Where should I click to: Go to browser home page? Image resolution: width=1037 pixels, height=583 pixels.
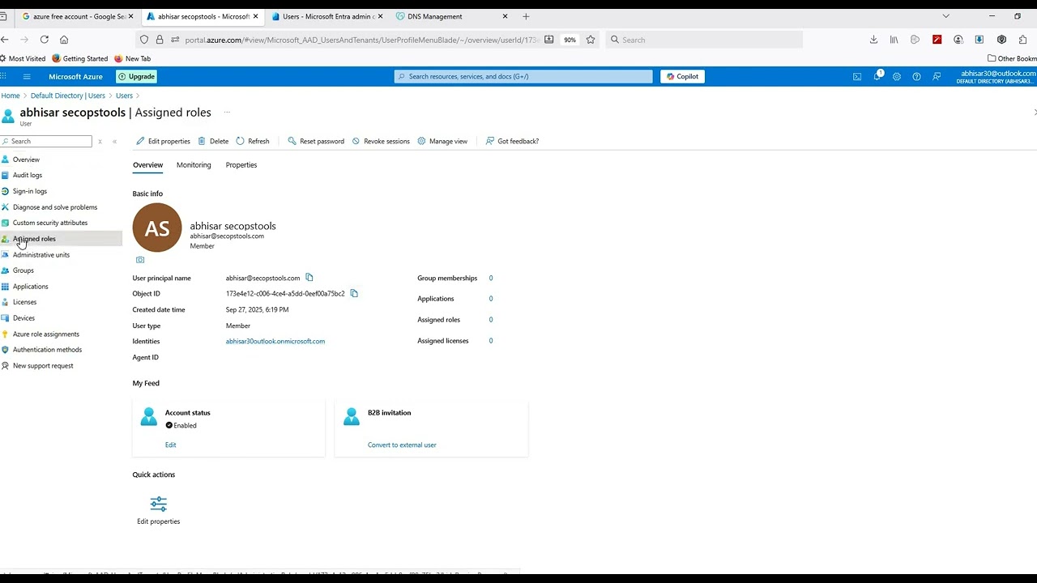pos(64,40)
